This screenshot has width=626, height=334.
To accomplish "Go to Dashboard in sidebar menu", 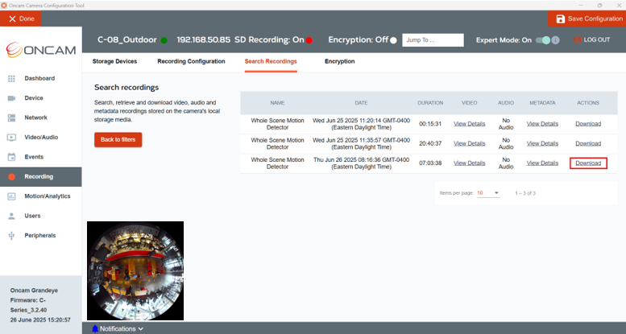I will pos(39,79).
